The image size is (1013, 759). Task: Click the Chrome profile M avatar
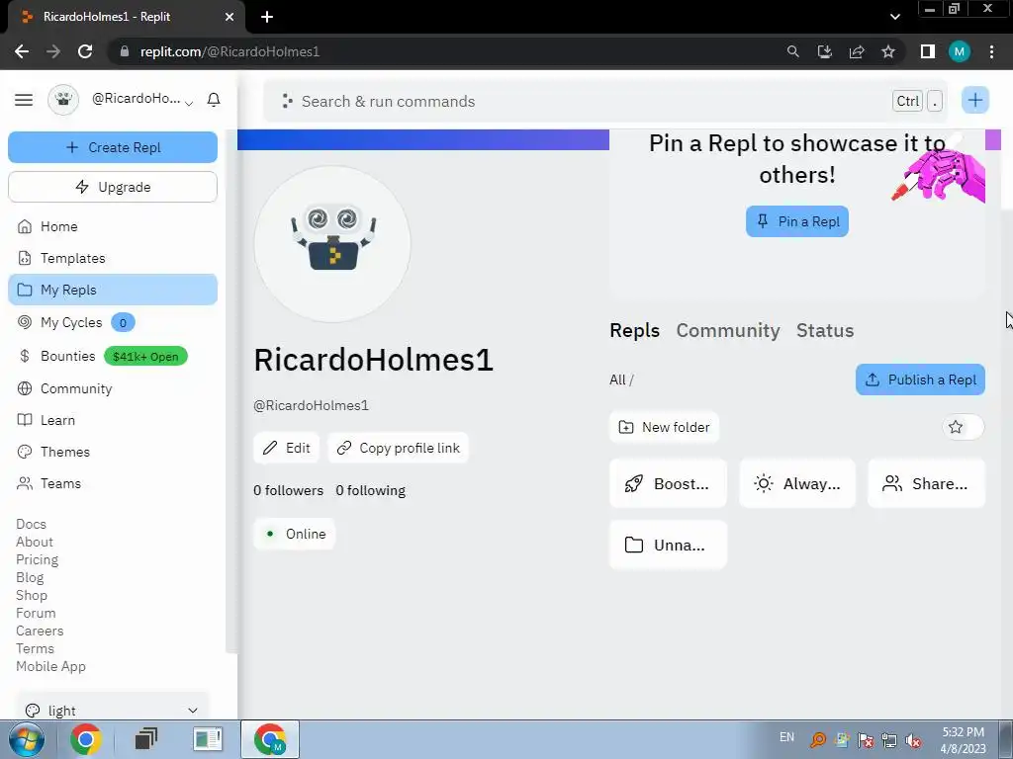pyautogui.click(x=960, y=51)
